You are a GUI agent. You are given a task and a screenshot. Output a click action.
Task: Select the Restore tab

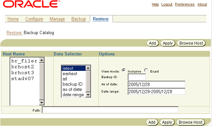tap(101, 19)
